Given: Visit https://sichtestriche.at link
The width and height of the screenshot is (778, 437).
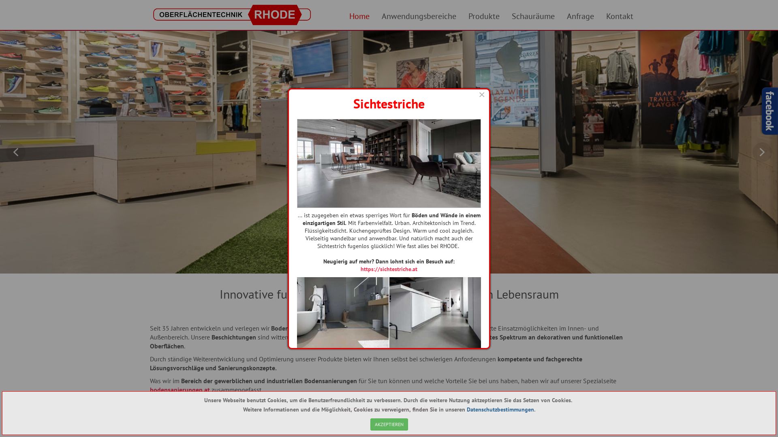Looking at the screenshot, I should (389, 269).
